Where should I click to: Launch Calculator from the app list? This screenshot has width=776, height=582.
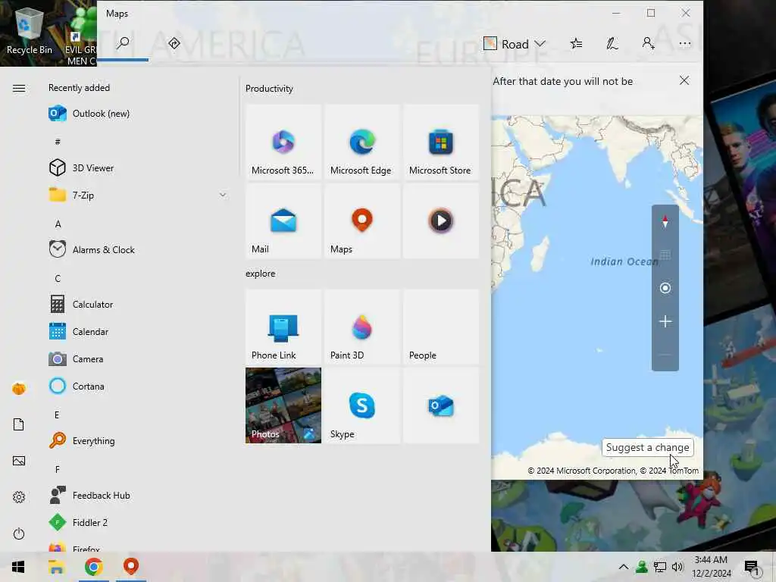pyautogui.click(x=139, y=305)
